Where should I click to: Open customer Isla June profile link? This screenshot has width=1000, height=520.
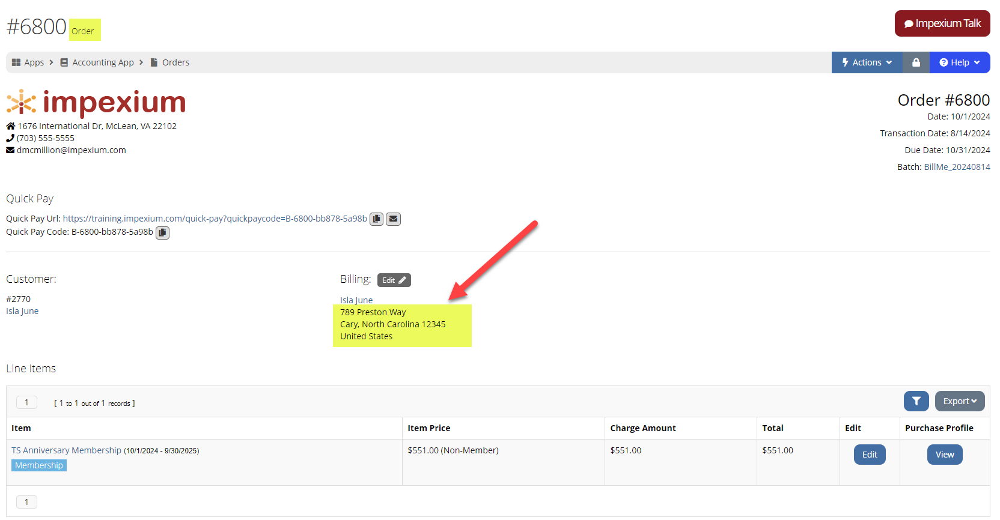[22, 311]
